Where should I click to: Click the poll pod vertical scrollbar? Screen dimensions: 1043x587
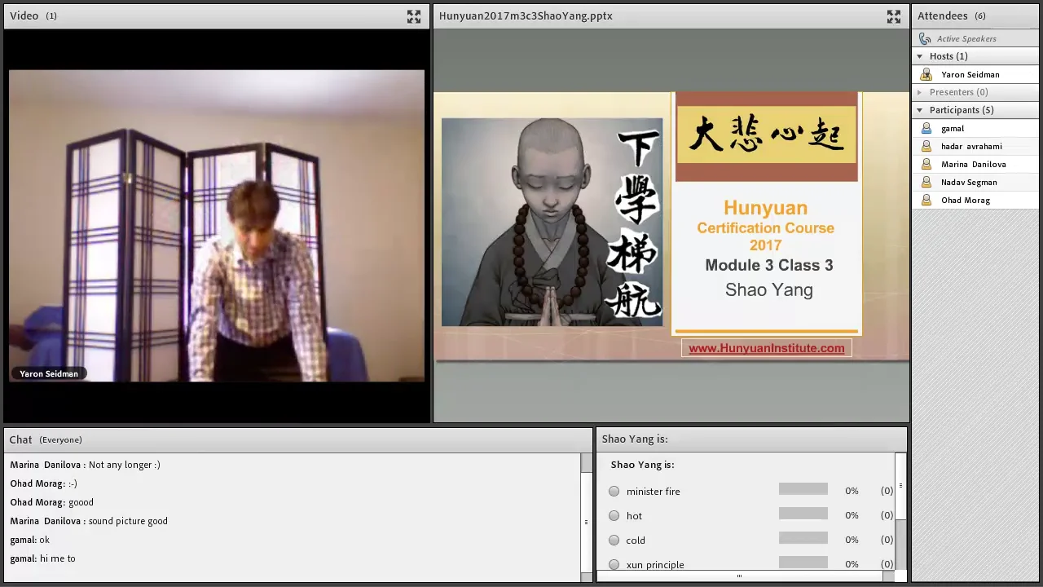coord(900,512)
